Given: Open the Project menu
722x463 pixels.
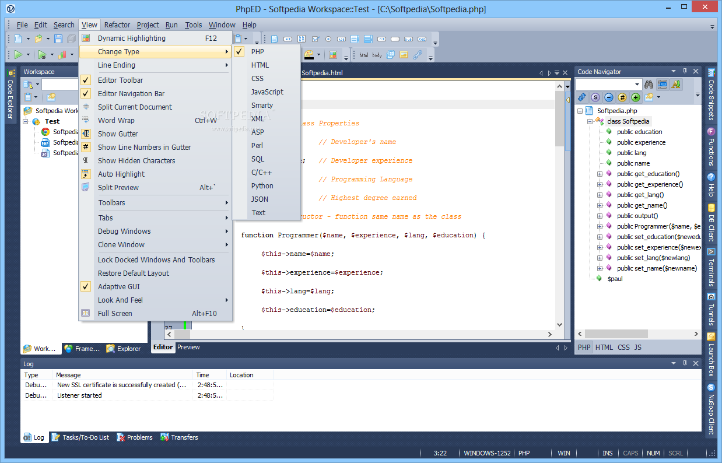Looking at the screenshot, I should pos(148,24).
